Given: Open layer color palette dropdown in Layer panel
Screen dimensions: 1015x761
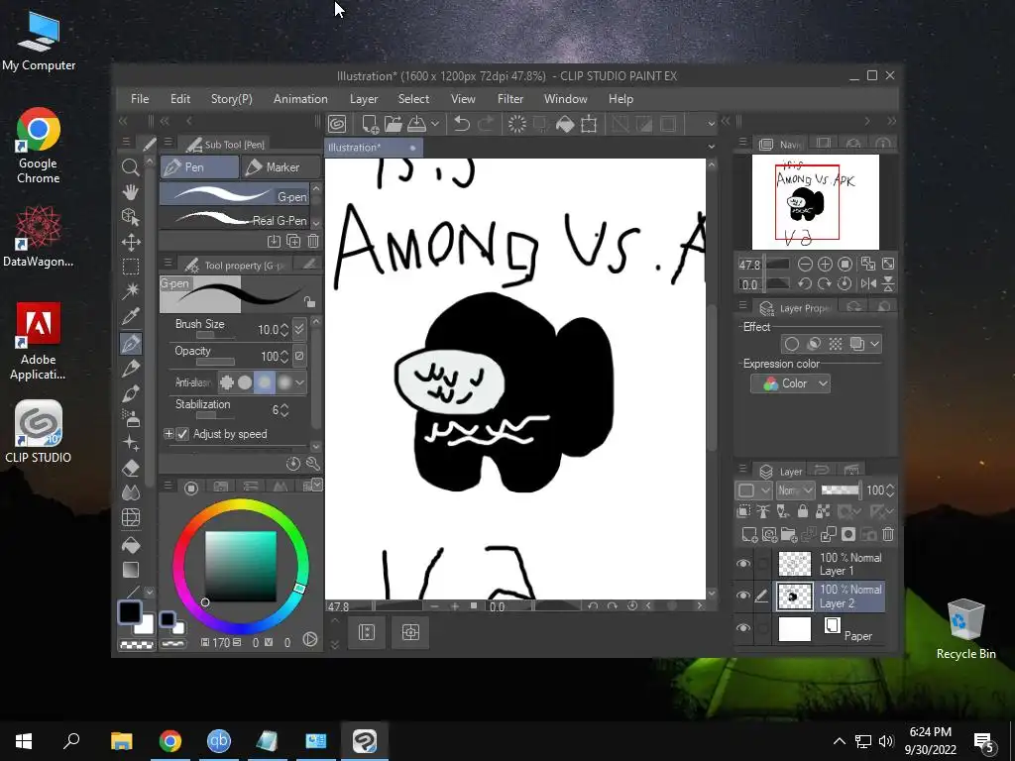Looking at the screenshot, I should tap(753, 490).
